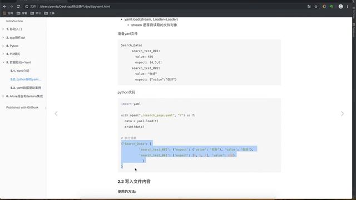Screen dimensions: 356x200
Task: Open section 5.1 Yaml介绍
Action: pyautogui.click(x=20, y=71)
